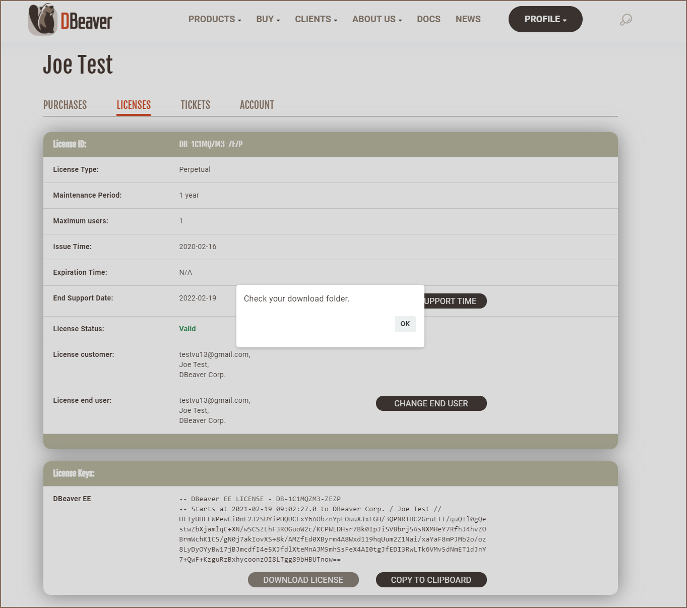Open the Account tab
687x608 pixels.
(257, 105)
